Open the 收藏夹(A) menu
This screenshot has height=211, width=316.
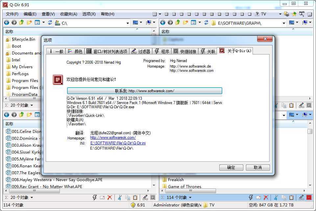point(68,14)
